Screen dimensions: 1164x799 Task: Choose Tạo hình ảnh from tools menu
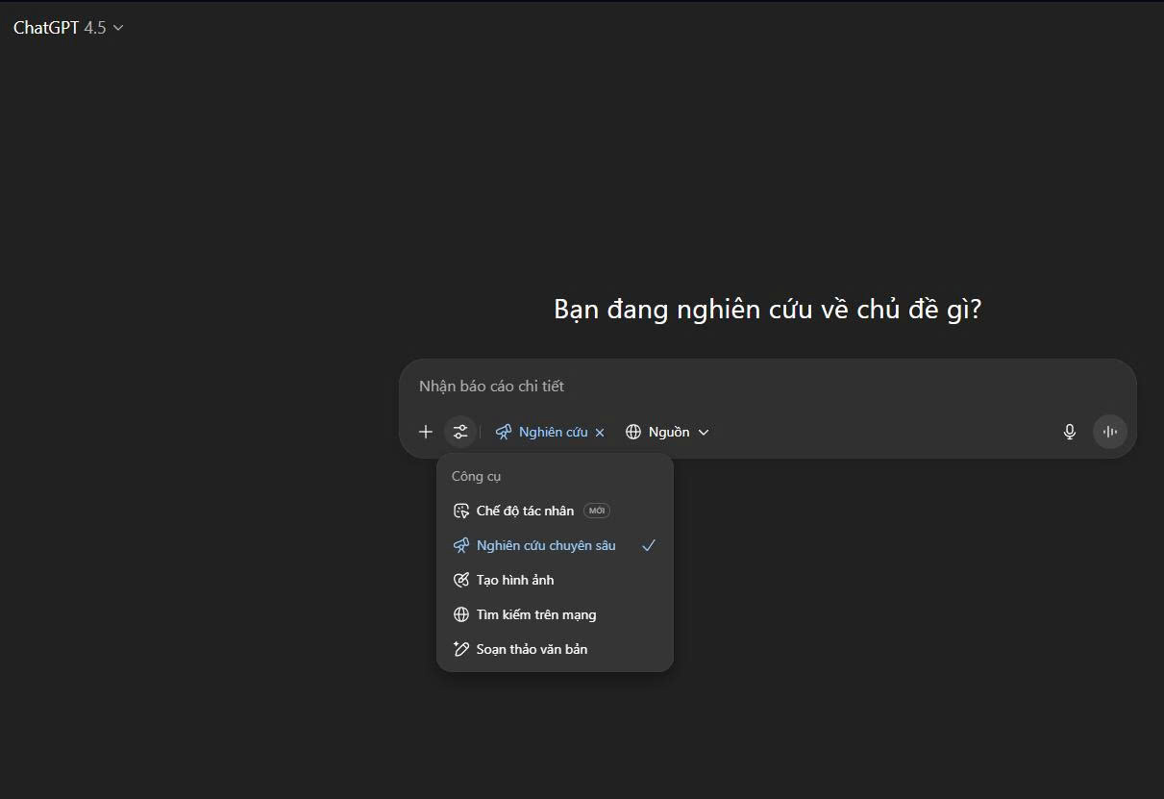(x=555, y=580)
